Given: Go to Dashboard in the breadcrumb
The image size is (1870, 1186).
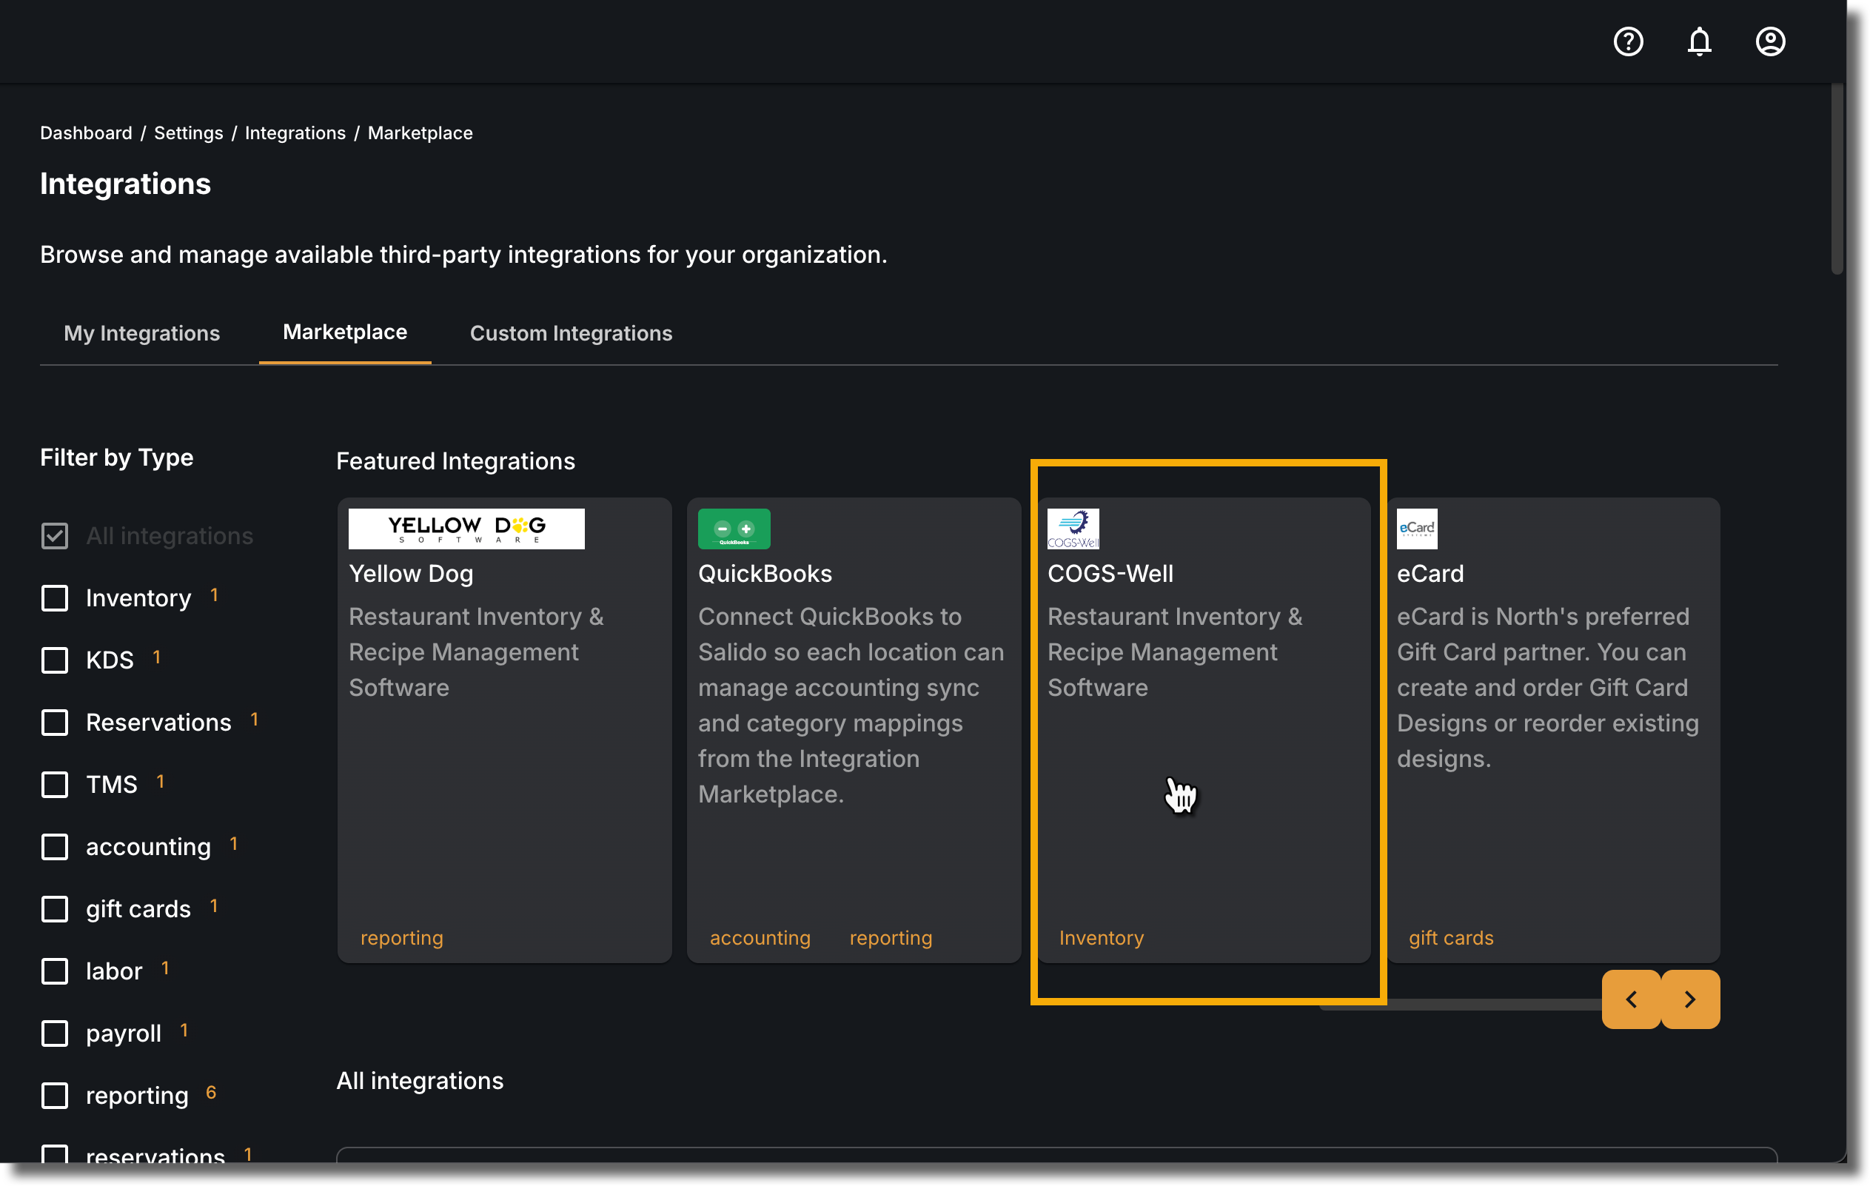Looking at the screenshot, I should [86, 133].
